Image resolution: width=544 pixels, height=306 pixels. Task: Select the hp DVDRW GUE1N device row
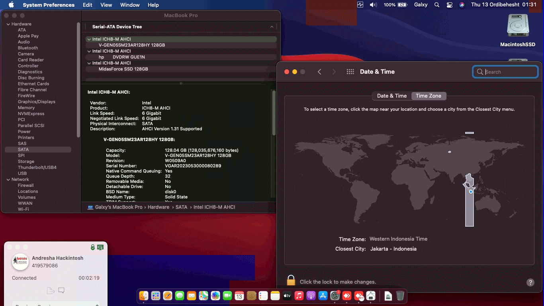click(181, 57)
